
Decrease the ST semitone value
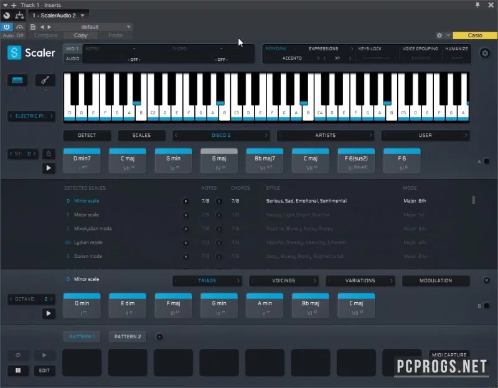(11, 154)
